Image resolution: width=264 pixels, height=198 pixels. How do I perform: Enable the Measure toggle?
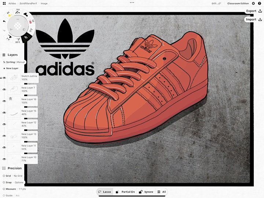(x=4, y=189)
